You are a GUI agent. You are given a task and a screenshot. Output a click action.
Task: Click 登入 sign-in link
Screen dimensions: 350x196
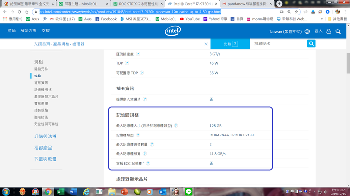(x=318, y=31)
